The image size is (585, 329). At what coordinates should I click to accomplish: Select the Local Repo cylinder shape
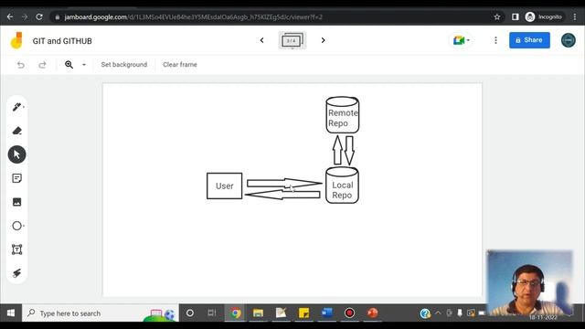click(342, 186)
